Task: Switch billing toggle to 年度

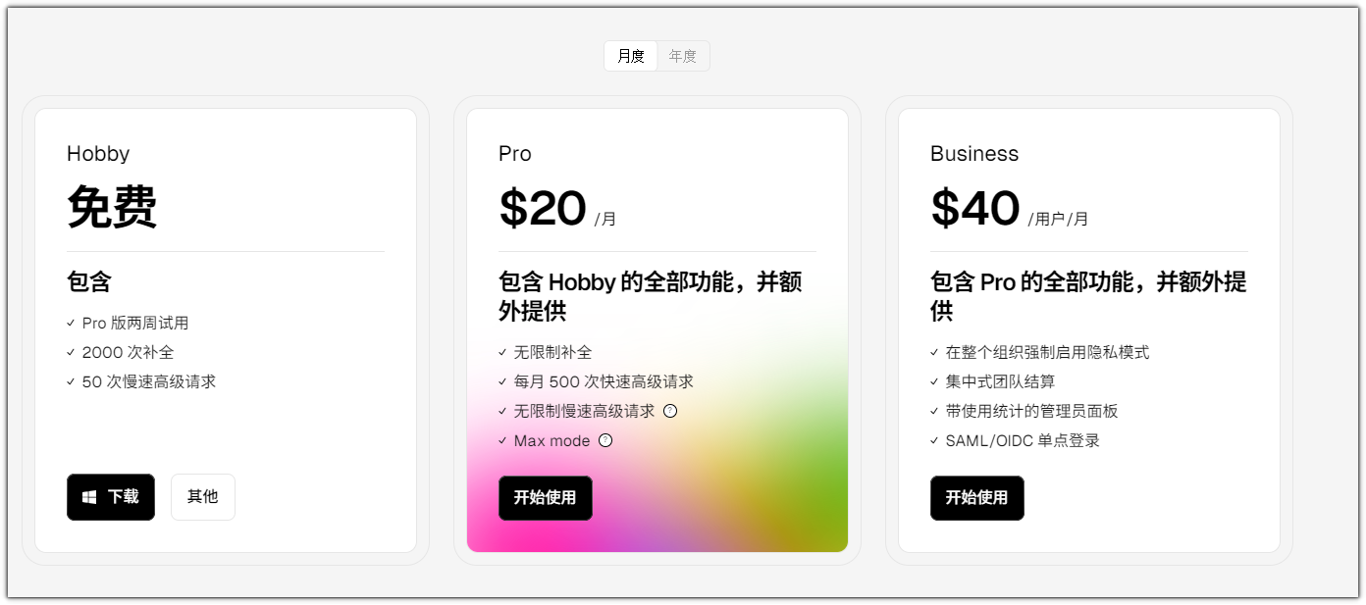Action: tap(683, 56)
